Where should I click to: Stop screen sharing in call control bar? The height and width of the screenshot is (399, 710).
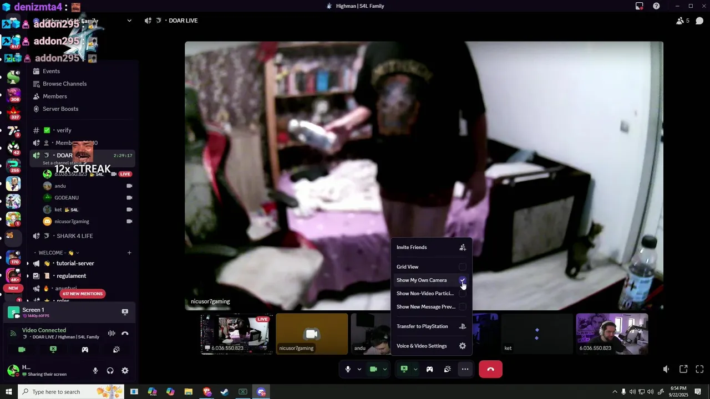(x=404, y=369)
